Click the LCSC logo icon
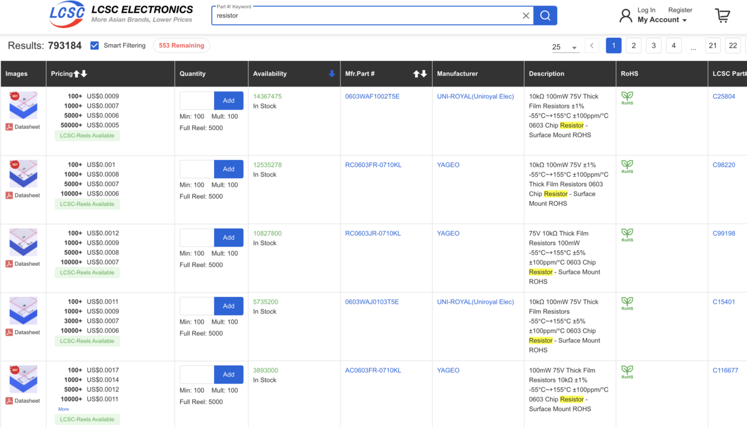Viewport: 747px width, 427px height. click(x=67, y=14)
